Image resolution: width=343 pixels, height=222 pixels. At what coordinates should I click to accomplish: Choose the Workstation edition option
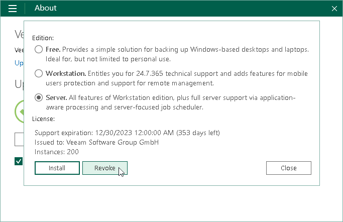39,74
